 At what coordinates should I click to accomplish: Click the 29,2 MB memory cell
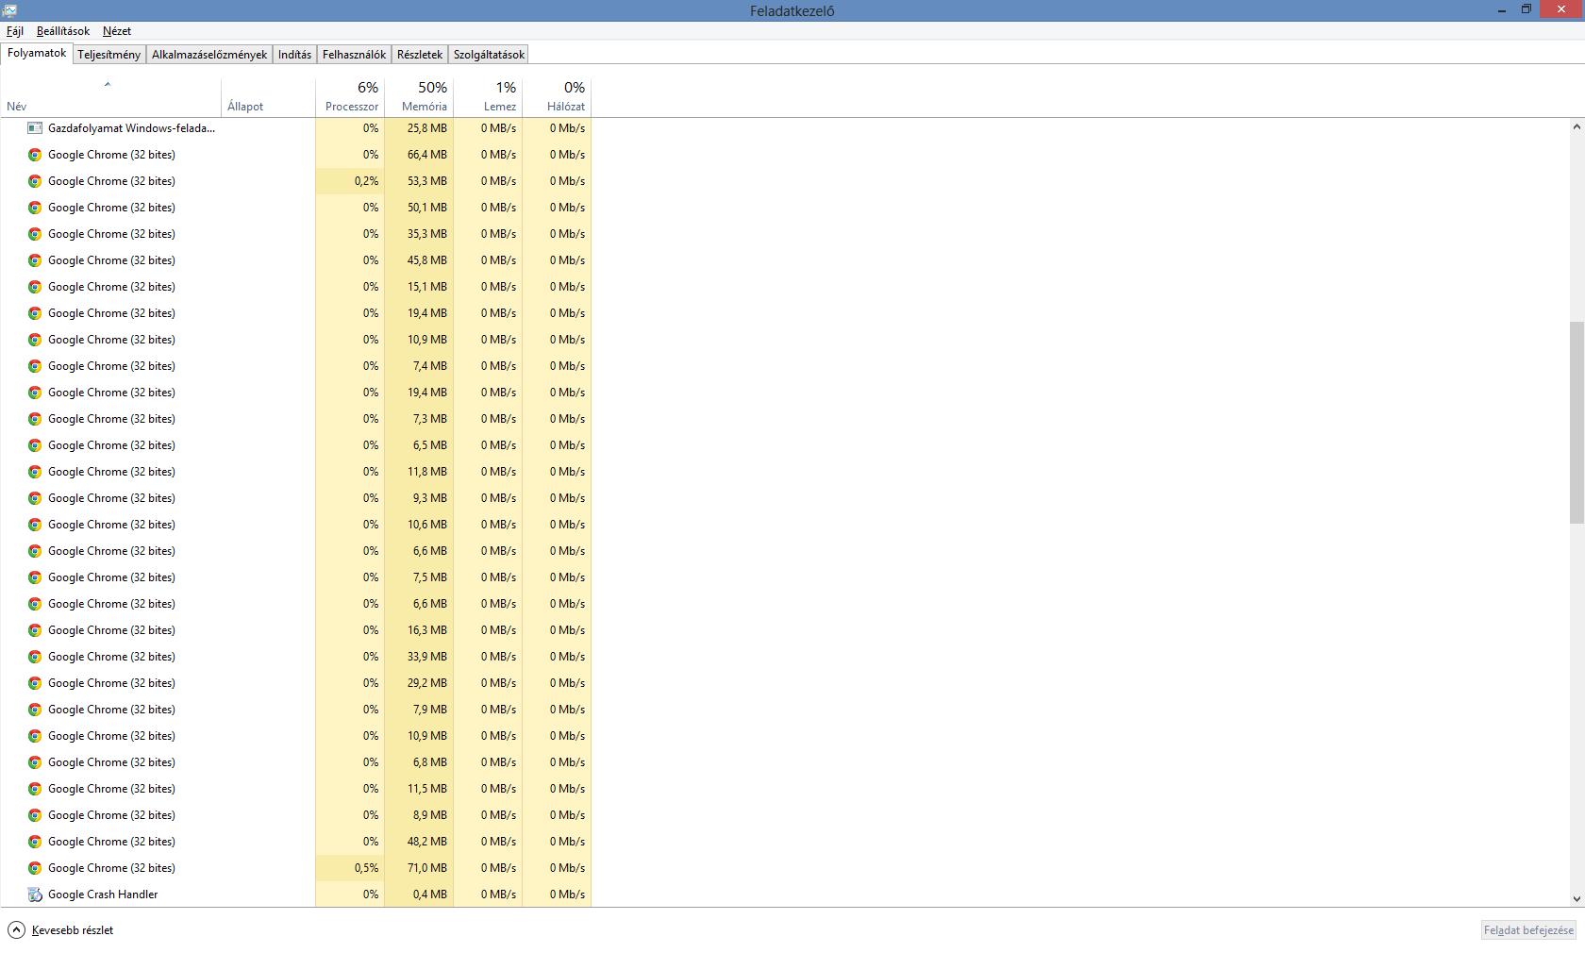pos(419,683)
